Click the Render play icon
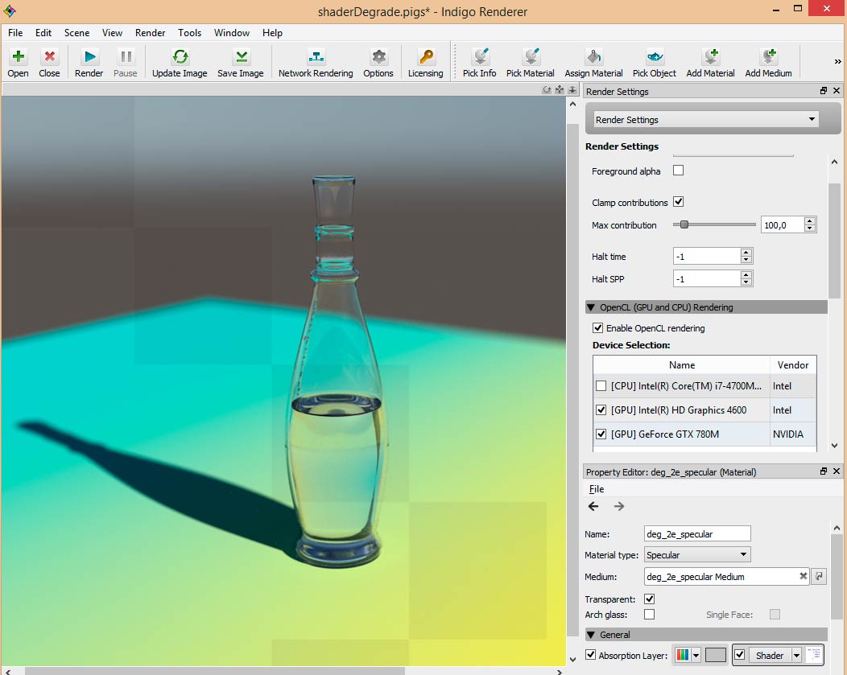 coord(89,57)
